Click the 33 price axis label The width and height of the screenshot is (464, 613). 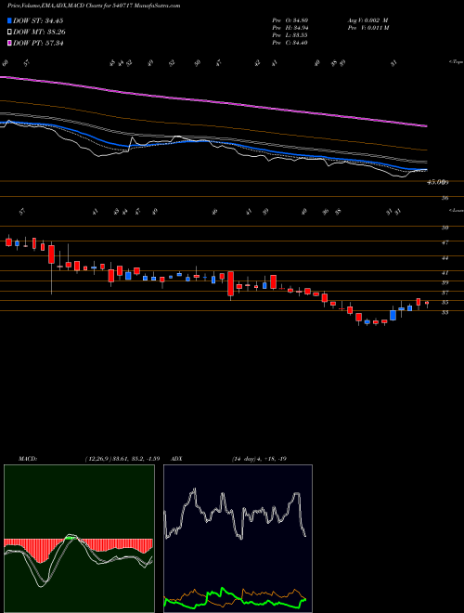click(445, 312)
